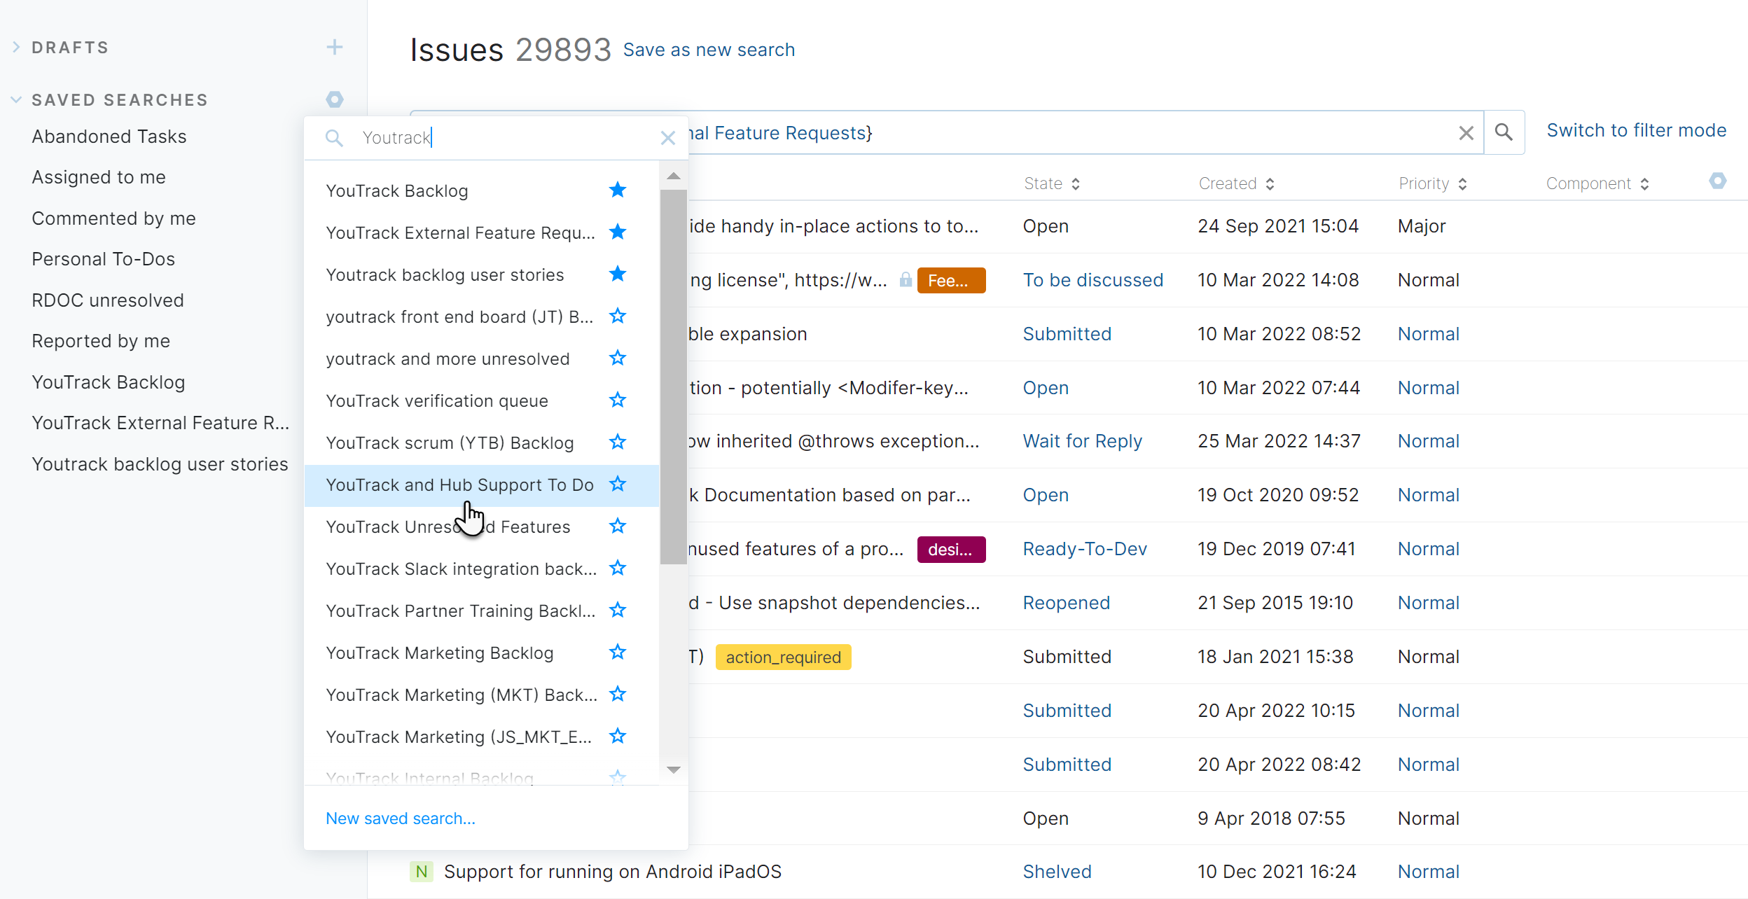Click inside the Youtrack search input field
This screenshot has width=1748, height=899.
(x=490, y=137)
